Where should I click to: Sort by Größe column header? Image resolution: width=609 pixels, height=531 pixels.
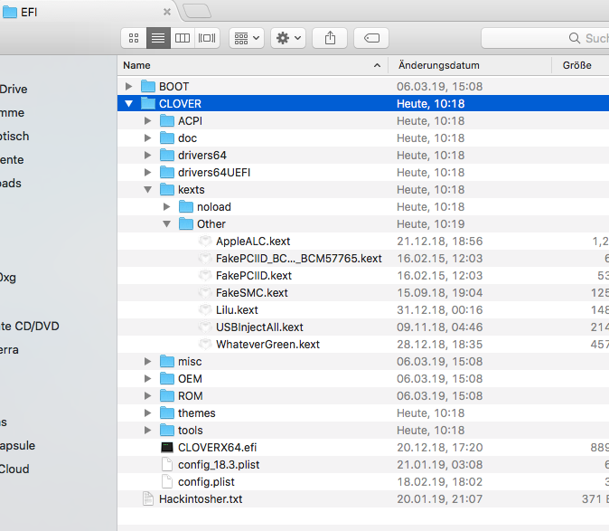point(580,65)
